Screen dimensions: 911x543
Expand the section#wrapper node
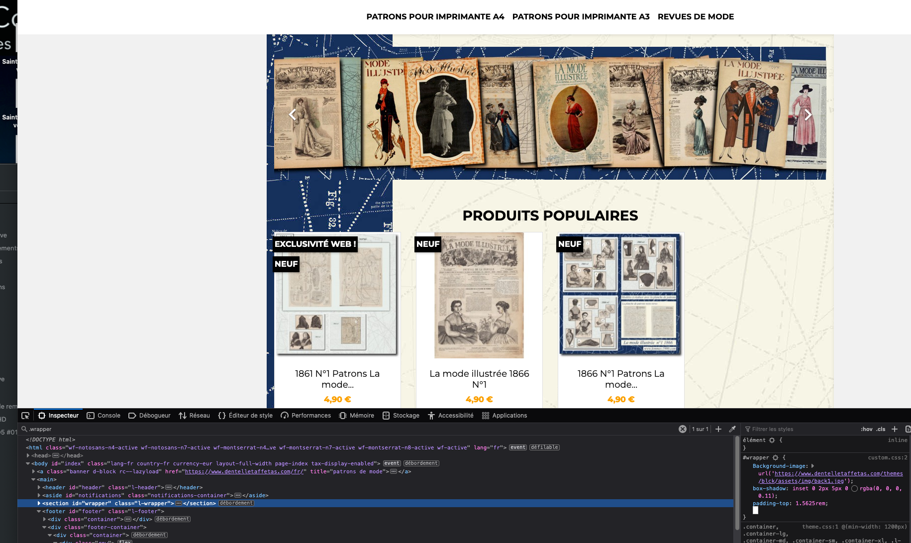coord(39,503)
